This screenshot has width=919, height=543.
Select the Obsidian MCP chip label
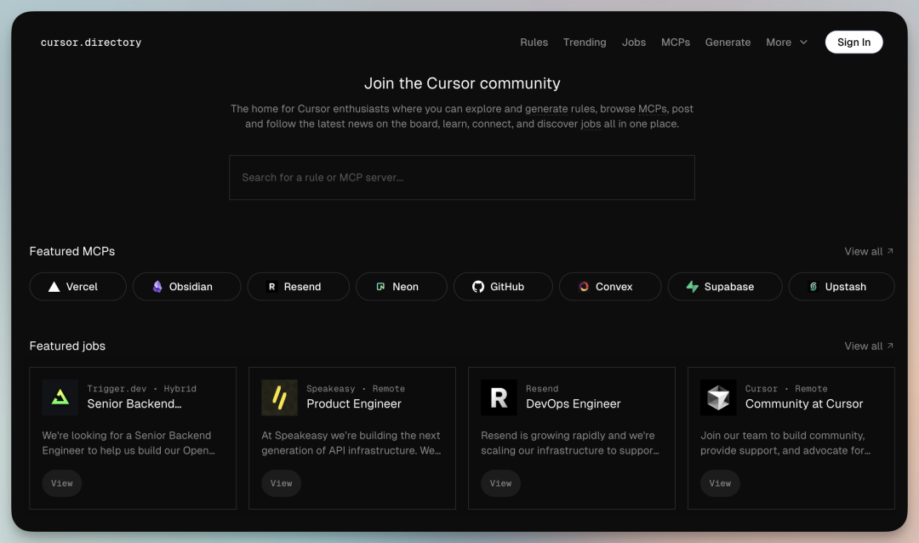coord(191,287)
